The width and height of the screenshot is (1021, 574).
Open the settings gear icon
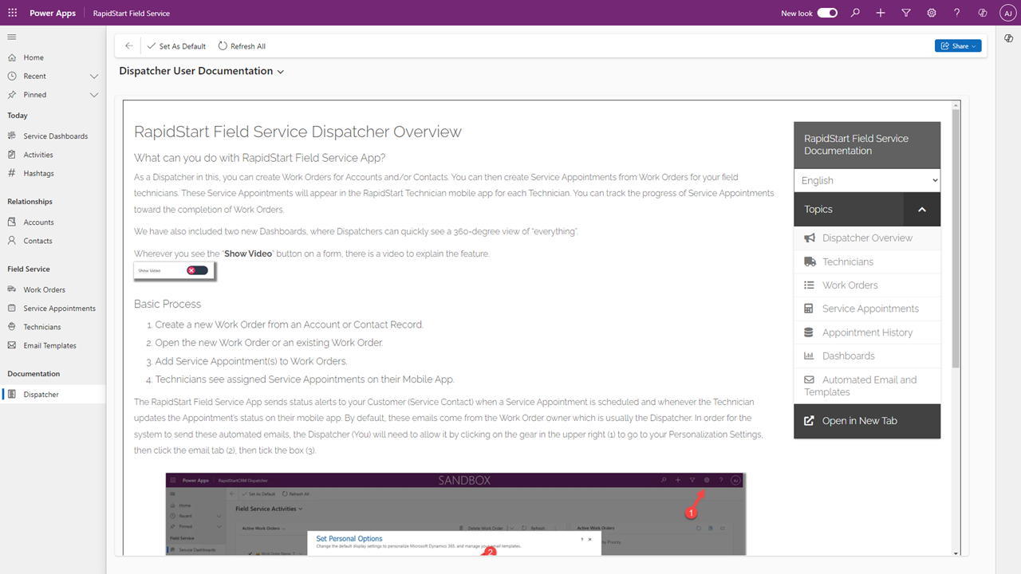[x=932, y=13]
